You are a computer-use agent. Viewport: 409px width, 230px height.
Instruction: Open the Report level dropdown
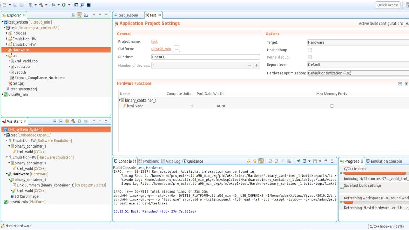(358, 65)
